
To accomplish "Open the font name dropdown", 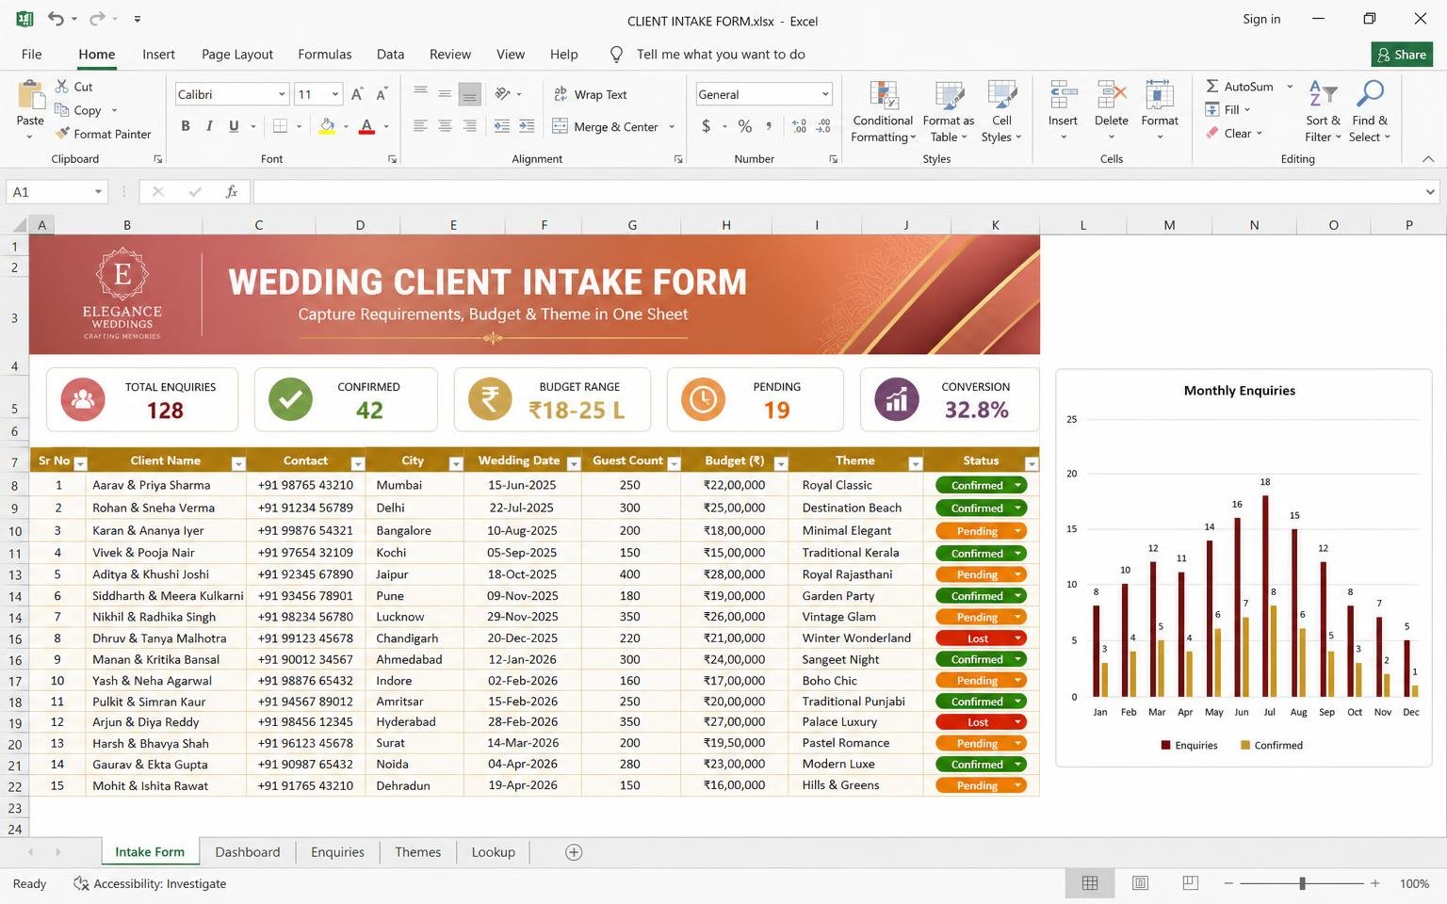I will (x=282, y=94).
